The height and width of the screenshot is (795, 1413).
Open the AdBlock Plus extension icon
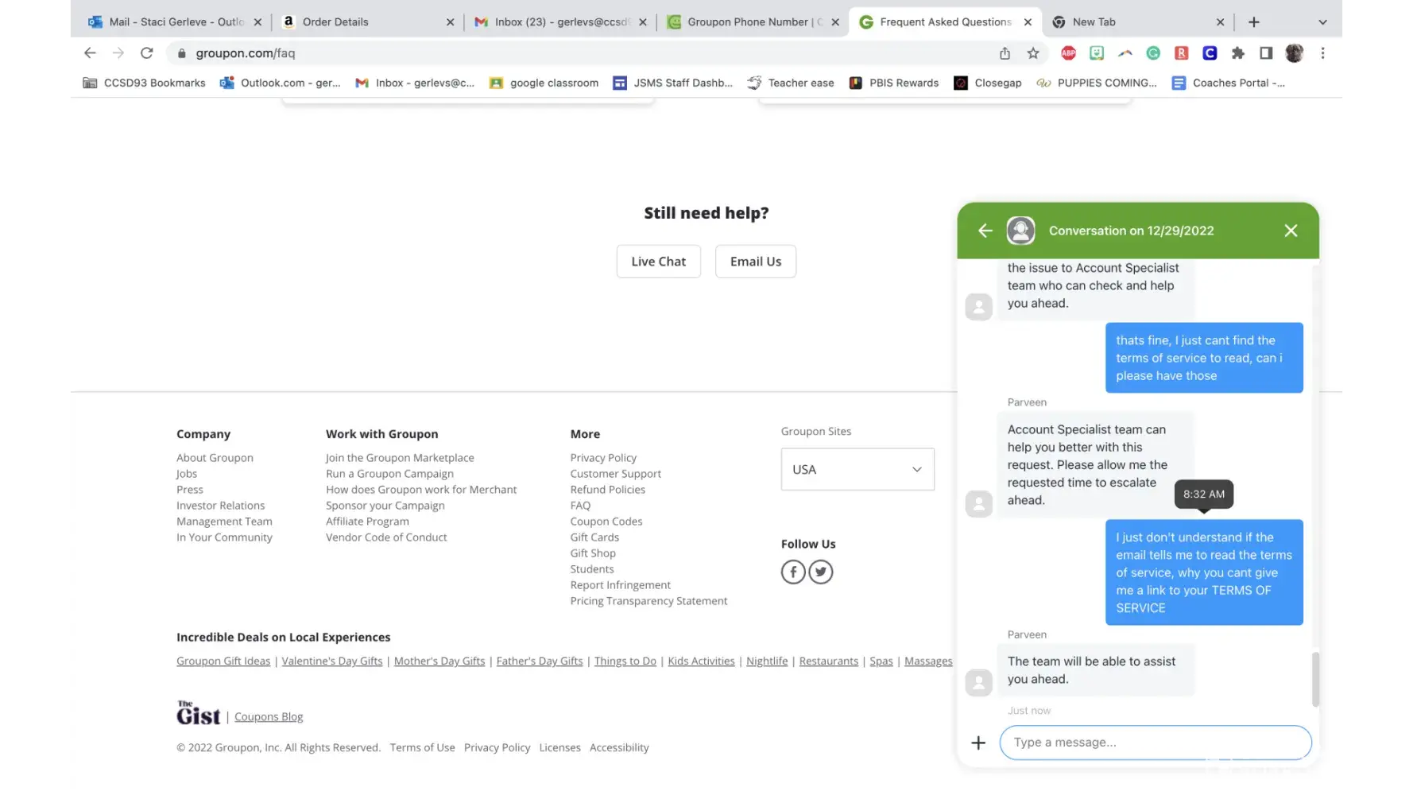pyautogui.click(x=1069, y=53)
